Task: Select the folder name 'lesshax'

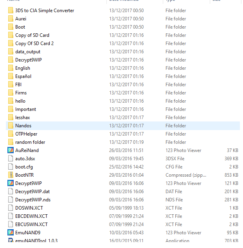Action: point(23,118)
